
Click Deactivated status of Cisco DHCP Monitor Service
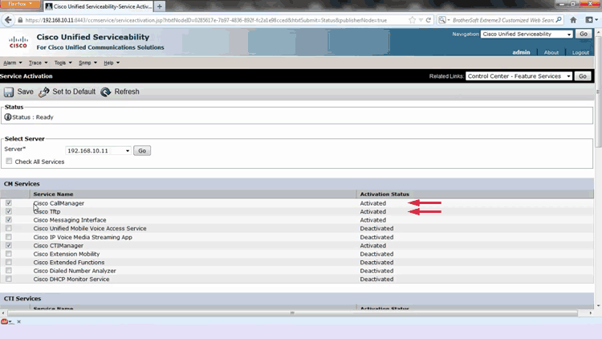click(x=376, y=280)
